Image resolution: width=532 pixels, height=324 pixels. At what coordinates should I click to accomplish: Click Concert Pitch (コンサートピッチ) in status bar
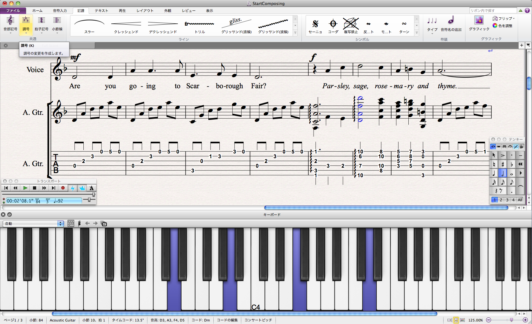point(258,320)
